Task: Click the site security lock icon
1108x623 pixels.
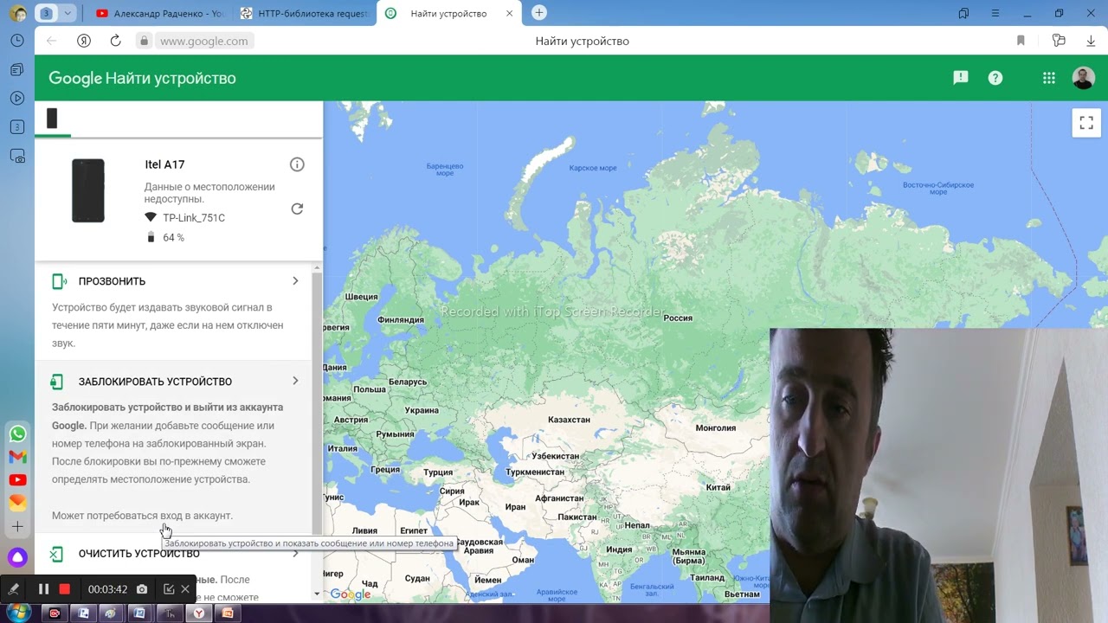Action: pos(144,41)
